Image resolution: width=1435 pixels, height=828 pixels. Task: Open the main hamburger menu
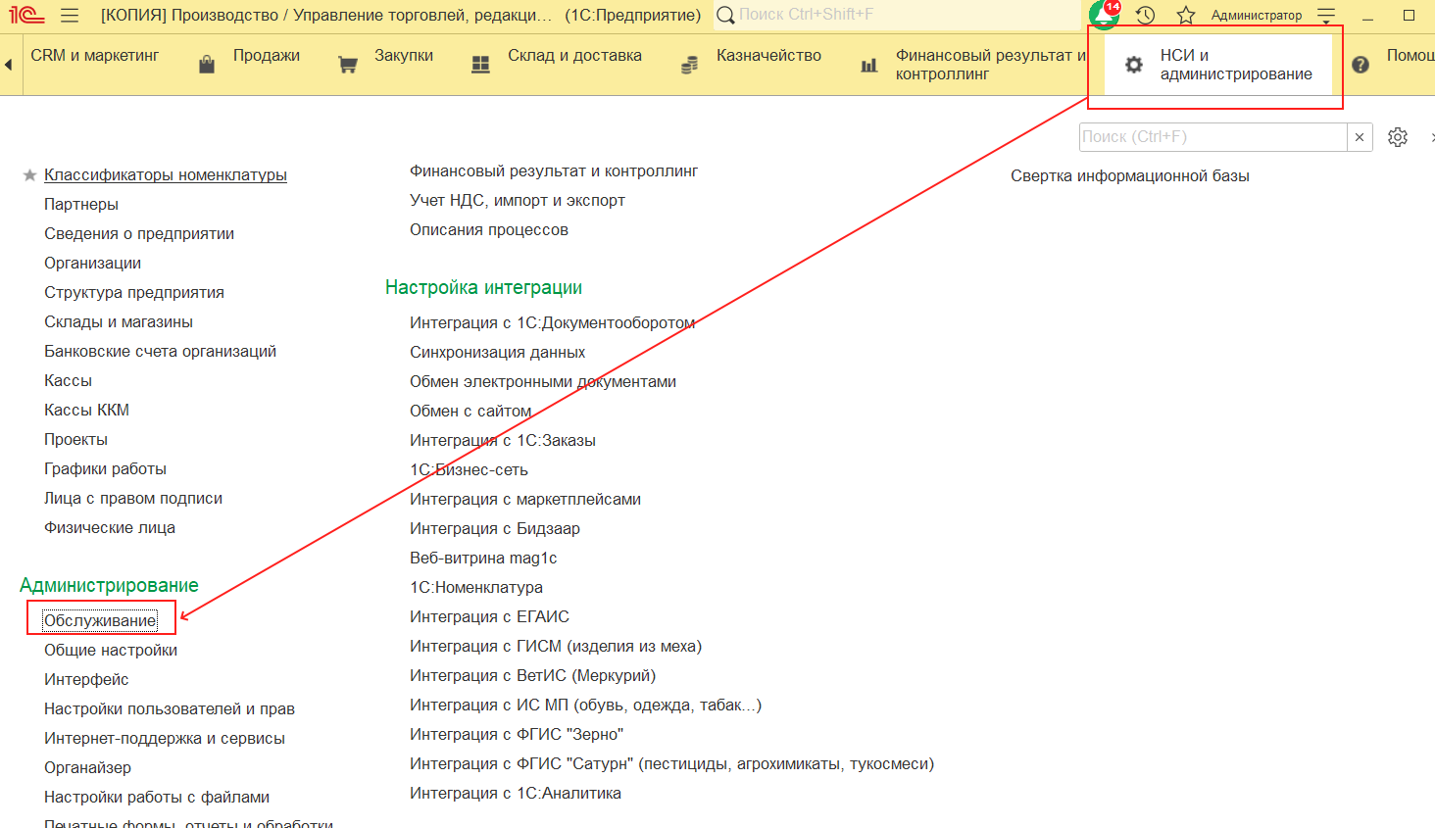tap(69, 16)
